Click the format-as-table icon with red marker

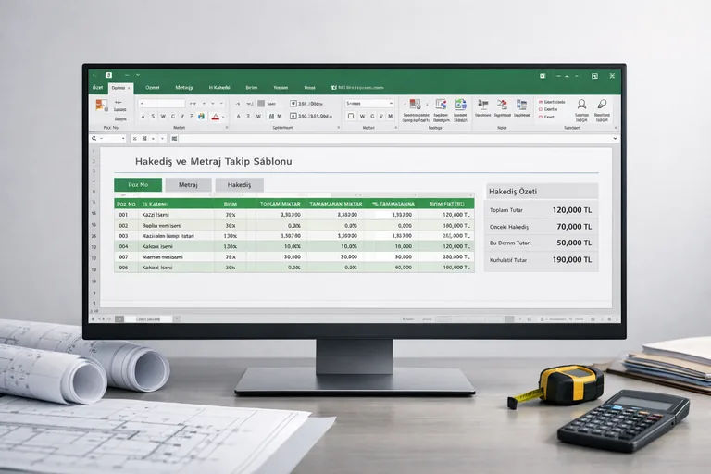pyautogui.click(x=441, y=105)
